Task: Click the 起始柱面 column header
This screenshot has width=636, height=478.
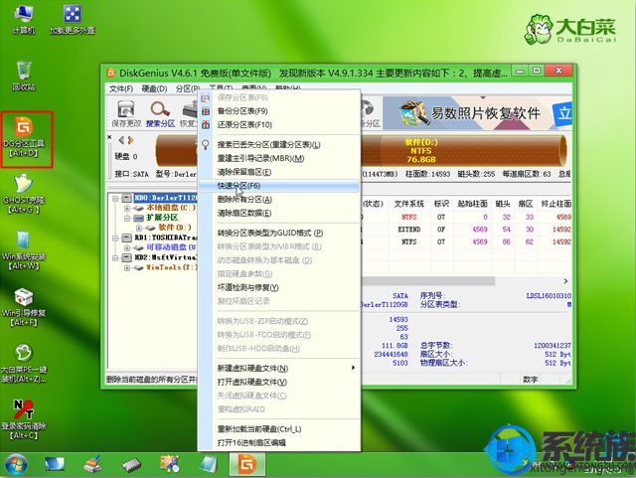Action: click(x=473, y=204)
